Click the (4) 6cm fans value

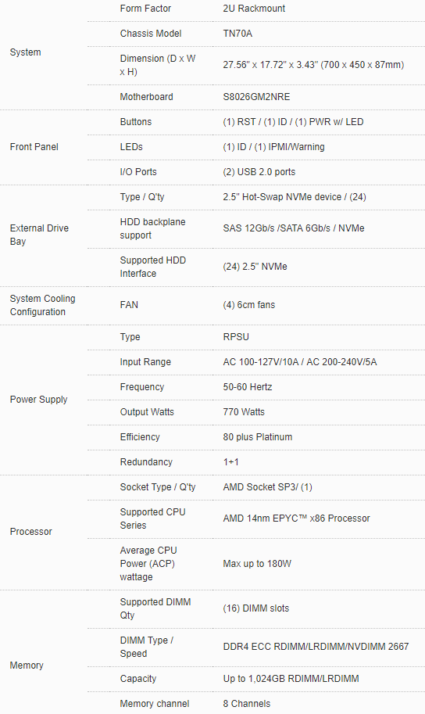(x=249, y=305)
